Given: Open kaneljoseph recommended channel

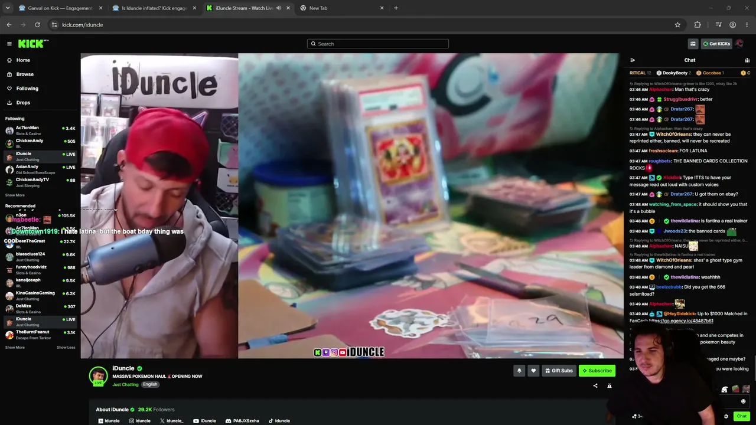Looking at the screenshot, I should click(x=40, y=283).
